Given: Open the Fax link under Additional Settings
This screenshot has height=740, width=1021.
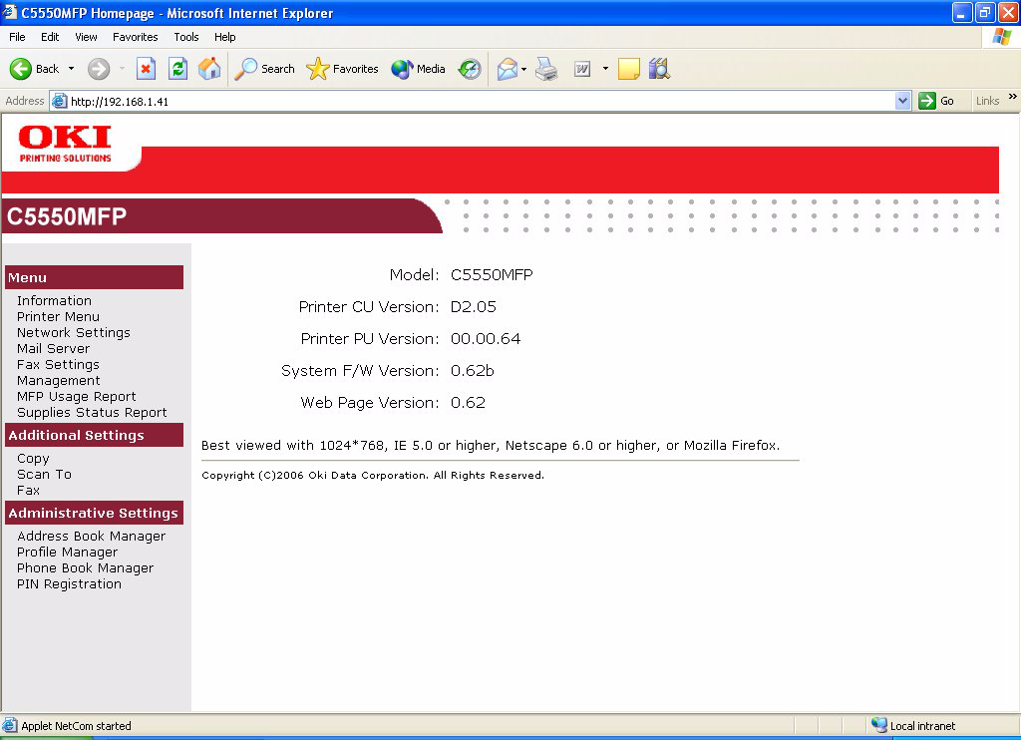Looking at the screenshot, I should point(29,490).
